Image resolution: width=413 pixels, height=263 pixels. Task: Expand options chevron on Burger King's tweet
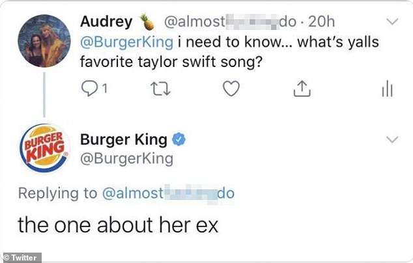(x=392, y=139)
